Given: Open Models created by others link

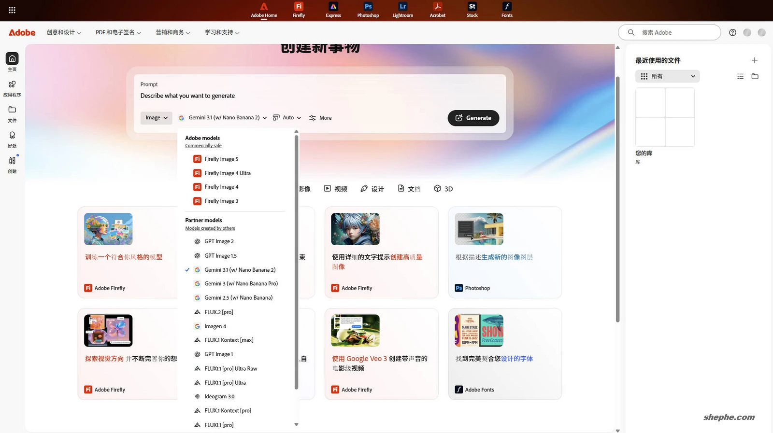Looking at the screenshot, I should pos(210,228).
